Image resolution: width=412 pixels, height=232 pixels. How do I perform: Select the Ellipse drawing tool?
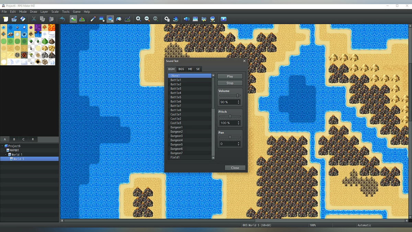(110, 19)
